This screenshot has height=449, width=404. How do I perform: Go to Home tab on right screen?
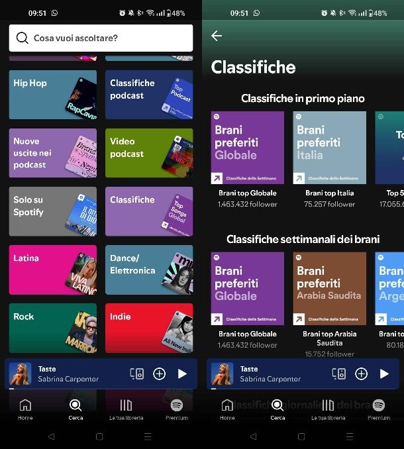[227, 410]
